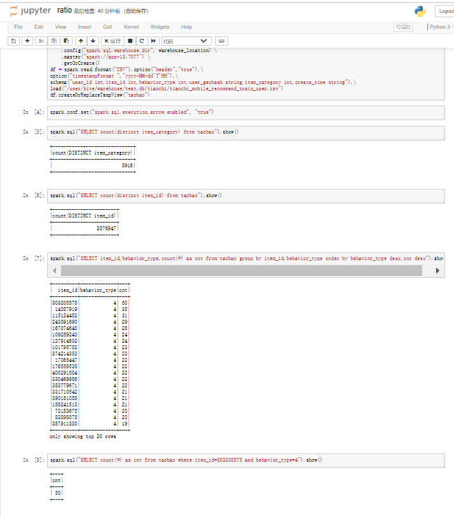The image size is (454, 517).
Task: Restart the kernel using the circular arrow icon
Action: (x=142, y=41)
